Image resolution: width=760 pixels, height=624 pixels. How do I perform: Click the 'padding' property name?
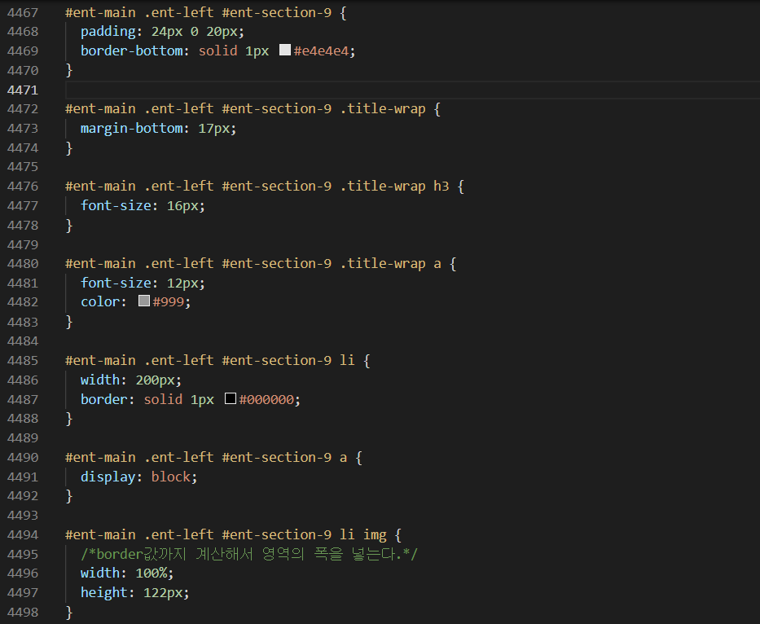click(108, 32)
